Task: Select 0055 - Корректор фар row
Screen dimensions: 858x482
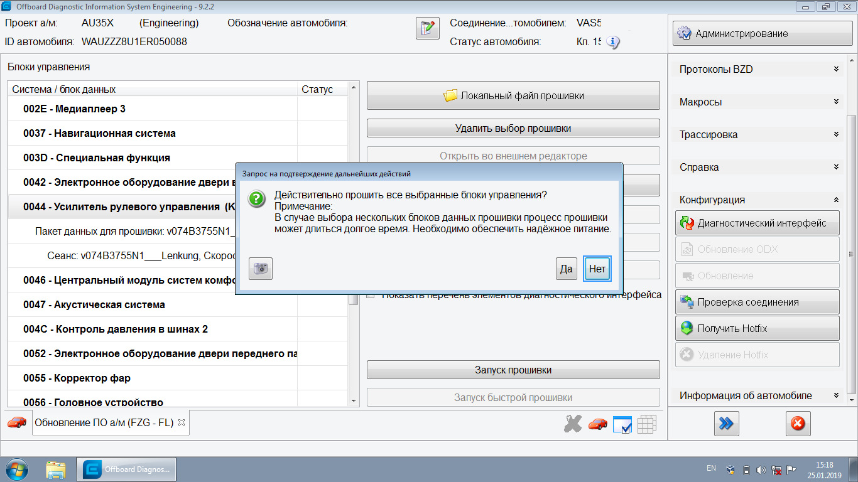Action: [178, 378]
